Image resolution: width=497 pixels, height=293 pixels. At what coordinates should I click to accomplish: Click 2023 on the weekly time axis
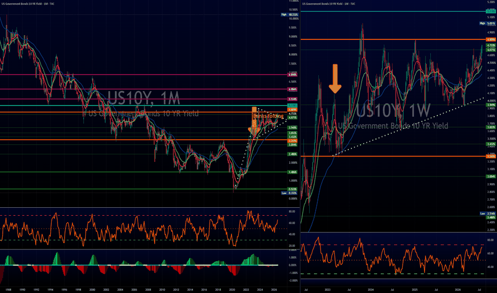click(327, 289)
